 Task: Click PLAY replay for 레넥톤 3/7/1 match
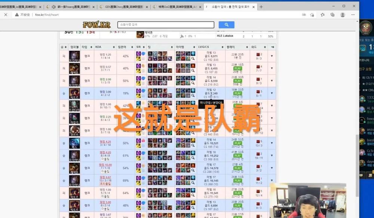tap(237, 69)
